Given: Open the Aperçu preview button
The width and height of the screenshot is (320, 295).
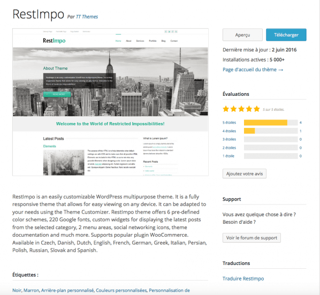Looking at the screenshot, I should tap(242, 35).
